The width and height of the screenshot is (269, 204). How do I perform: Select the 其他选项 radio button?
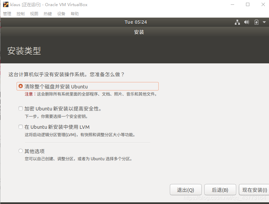[x=21, y=151]
